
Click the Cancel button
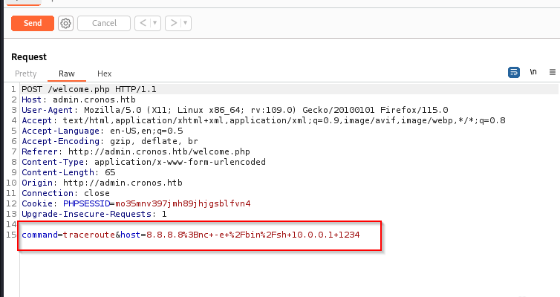[104, 23]
